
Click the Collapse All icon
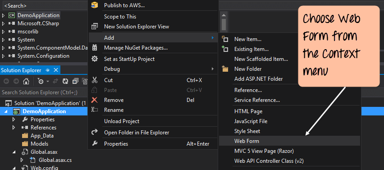[x=75, y=81]
